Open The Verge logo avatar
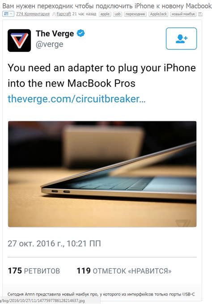Image resolution: width=212 pixels, height=304 pixels. pyautogui.click(x=19, y=40)
